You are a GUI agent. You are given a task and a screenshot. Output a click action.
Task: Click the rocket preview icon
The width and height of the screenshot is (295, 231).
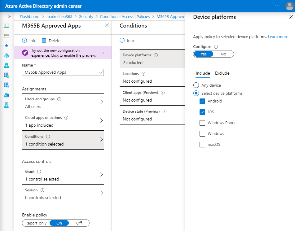pyautogui.click(x=25, y=53)
